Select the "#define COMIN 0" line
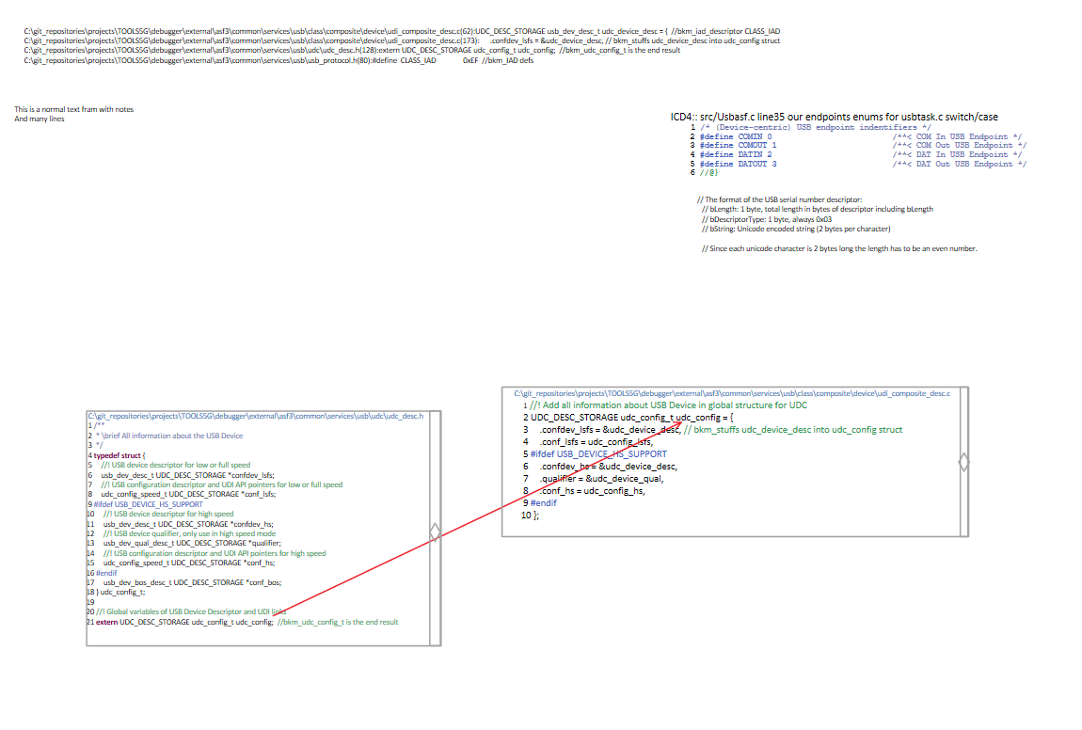This screenshot has width=1082, height=730. pyautogui.click(x=735, y=136)
